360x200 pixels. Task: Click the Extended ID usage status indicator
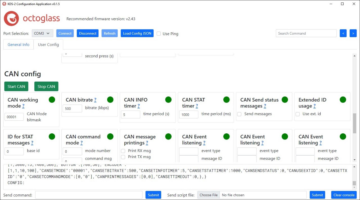343,100
